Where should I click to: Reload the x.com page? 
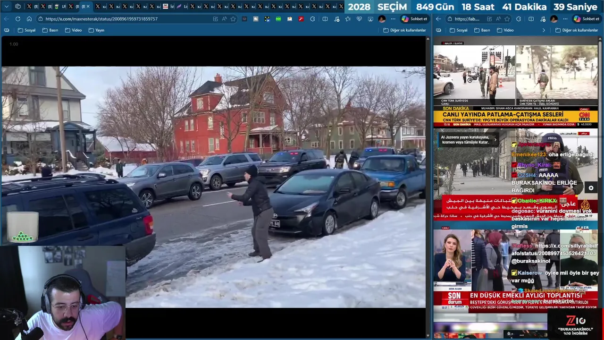click(18, 19)
